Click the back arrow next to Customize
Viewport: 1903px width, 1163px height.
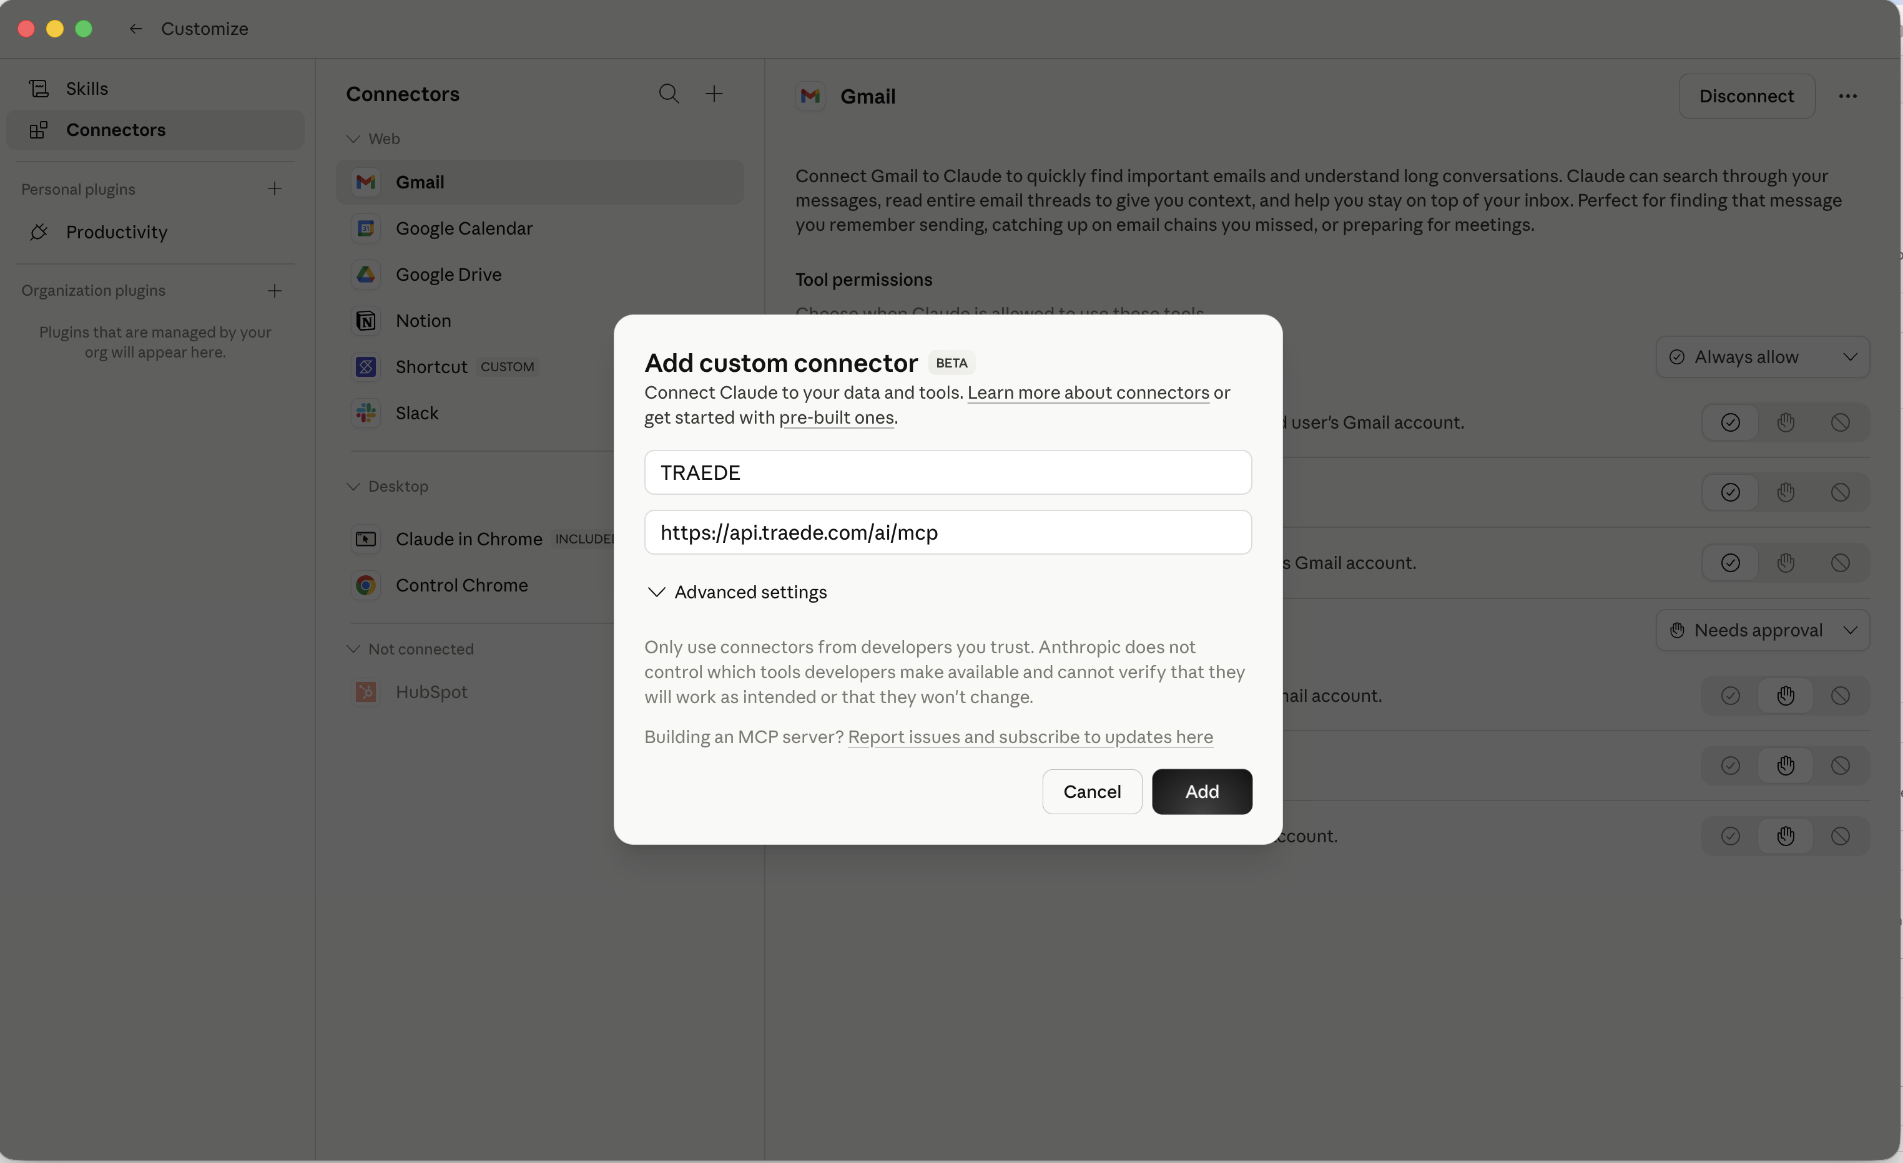tap(136, 29)
